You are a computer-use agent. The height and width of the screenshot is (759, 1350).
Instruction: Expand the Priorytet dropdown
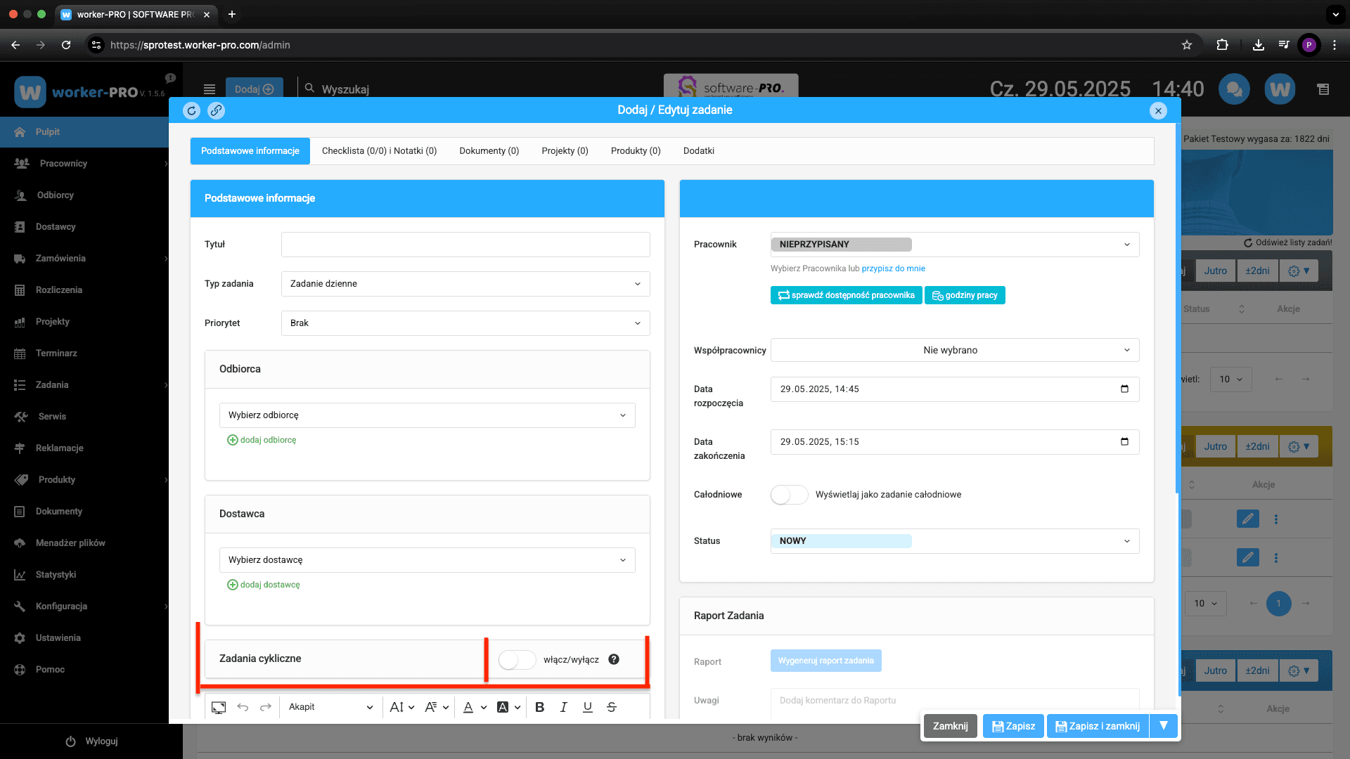[465, 323]
